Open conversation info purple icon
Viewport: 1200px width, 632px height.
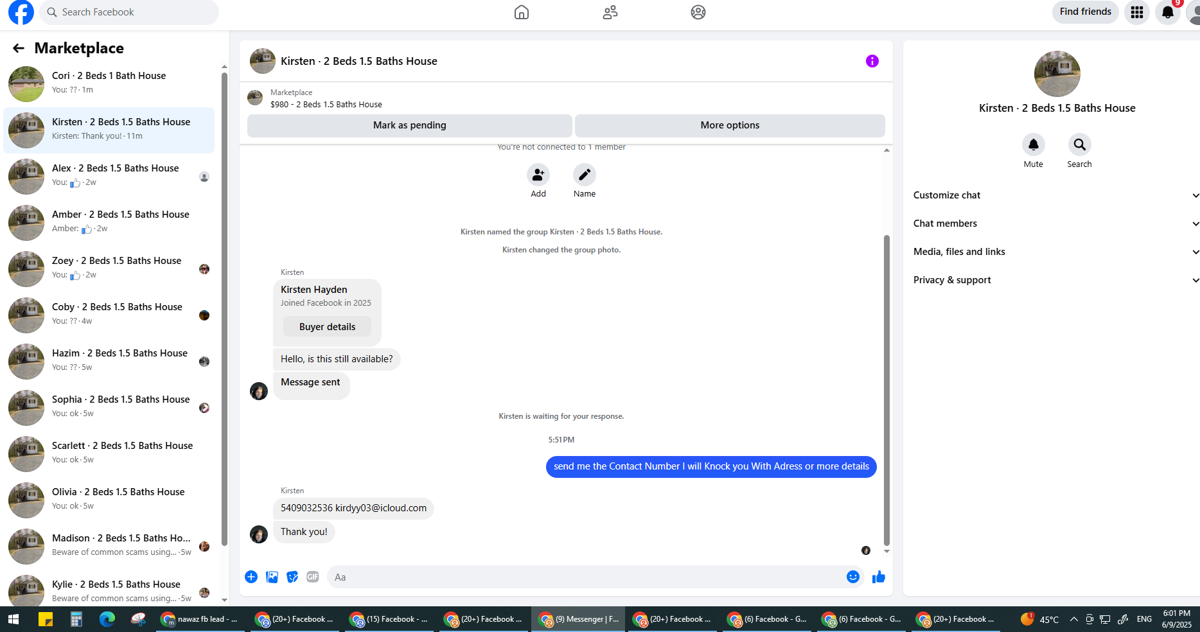click(872, 61)
